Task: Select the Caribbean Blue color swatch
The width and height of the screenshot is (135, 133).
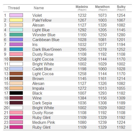Action: tap(16, 39)
